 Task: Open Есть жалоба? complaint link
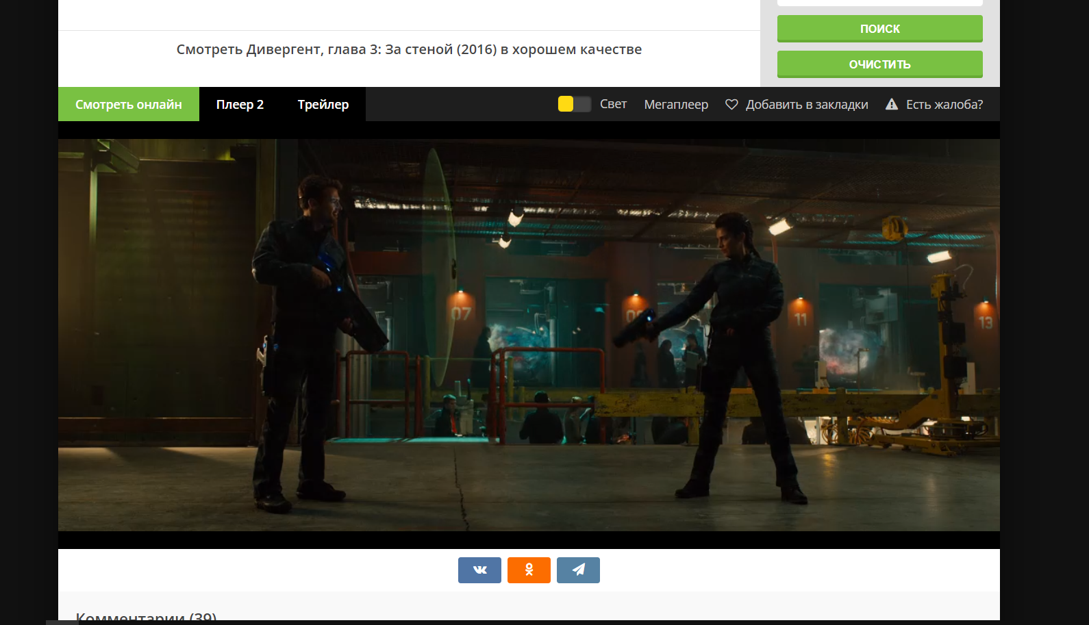pyautogui.click(x=944, y=104)
